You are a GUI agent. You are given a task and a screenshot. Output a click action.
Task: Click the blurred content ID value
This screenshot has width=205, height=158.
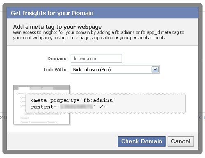(77, 107)
